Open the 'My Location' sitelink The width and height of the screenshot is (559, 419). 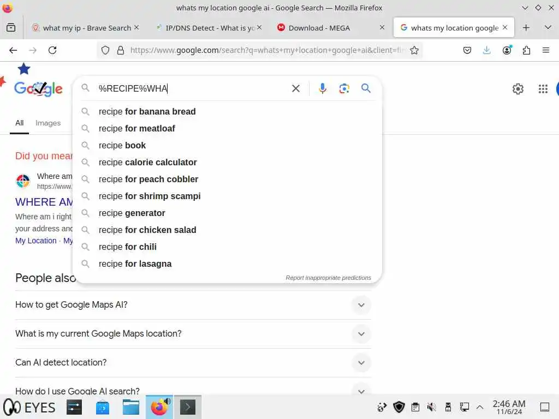[35, 241]
